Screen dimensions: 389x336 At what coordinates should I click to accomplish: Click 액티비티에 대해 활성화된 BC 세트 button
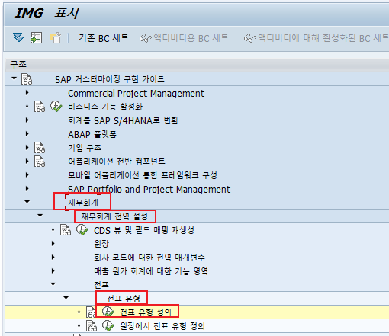tap(316, 38)
